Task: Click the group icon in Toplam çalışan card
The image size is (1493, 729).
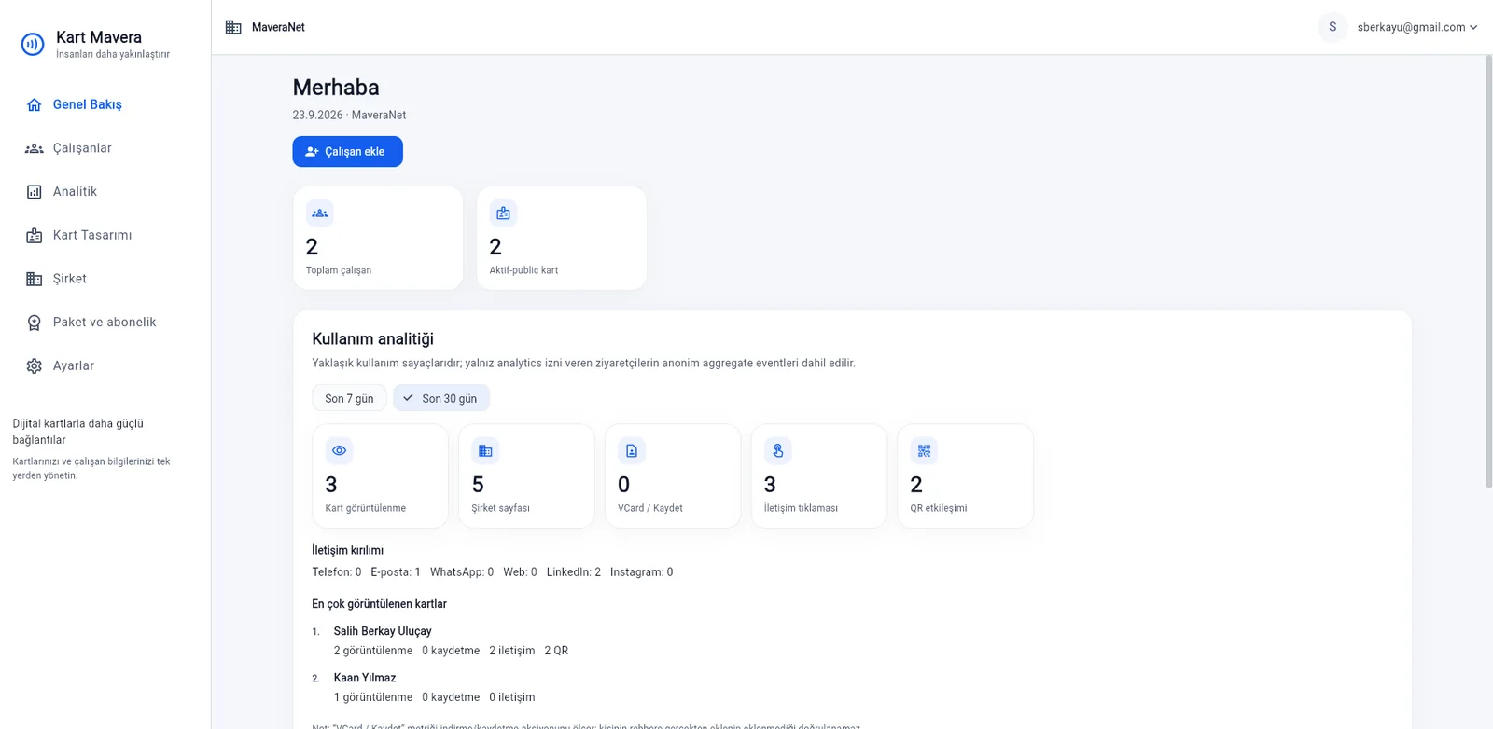Action: tap(320, 213)
